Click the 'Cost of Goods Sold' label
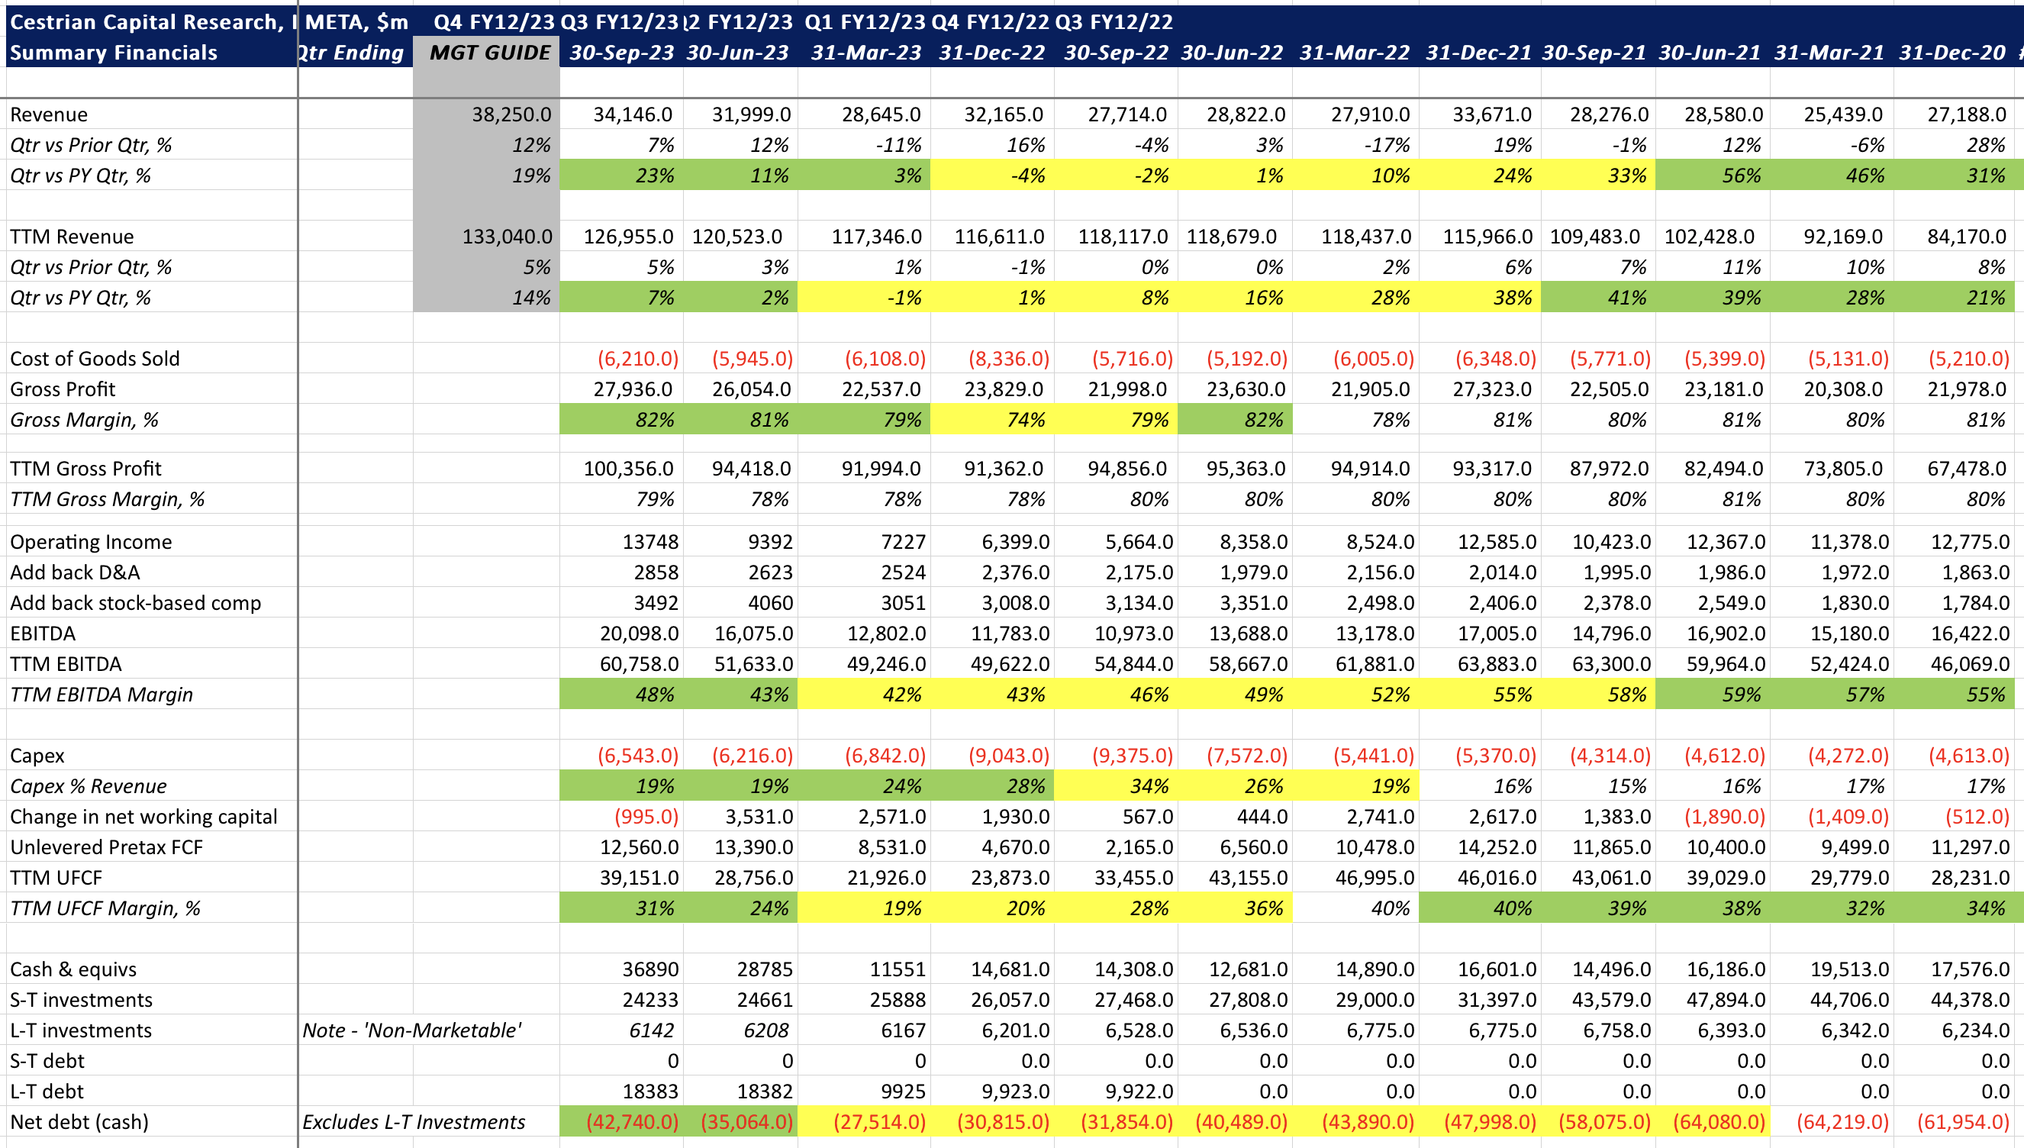 click(95, 359)
